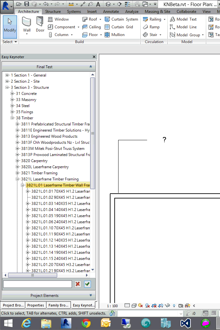Viewport: 220px width, 330px height.
Task: Save the project using the floppy disk icon
Action: pyautogui.click(x=26, y=4)
